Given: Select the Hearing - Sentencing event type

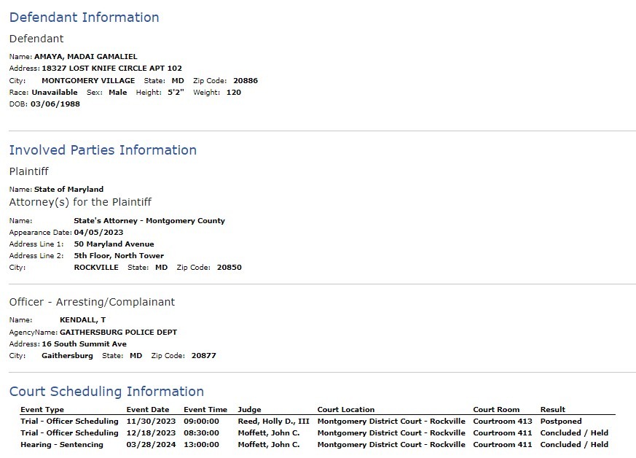Looking at the screenshot, I should tap(62, 445).
